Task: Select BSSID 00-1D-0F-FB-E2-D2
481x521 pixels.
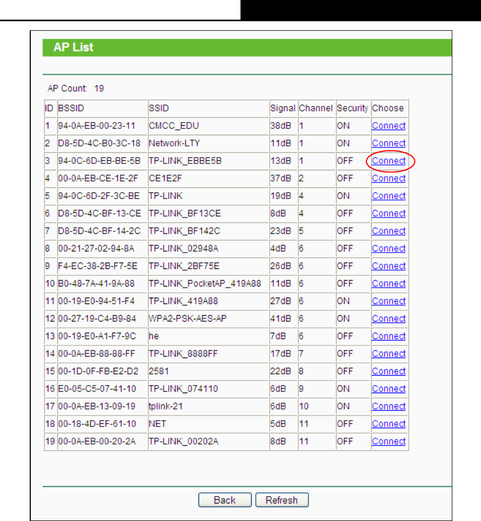Action: (x=98, y=371)
